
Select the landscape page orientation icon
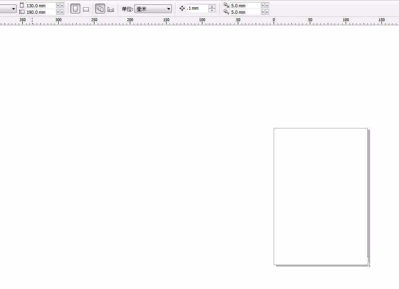(x=85, y=8)
